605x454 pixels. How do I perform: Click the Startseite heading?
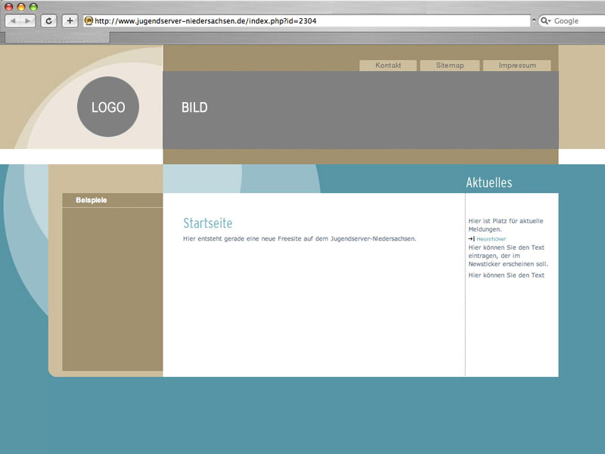(x=208, y=223)
